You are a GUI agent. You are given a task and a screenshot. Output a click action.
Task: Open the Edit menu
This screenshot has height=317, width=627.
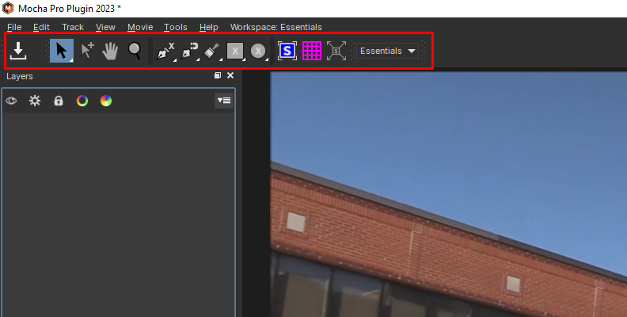click(41, 27)
